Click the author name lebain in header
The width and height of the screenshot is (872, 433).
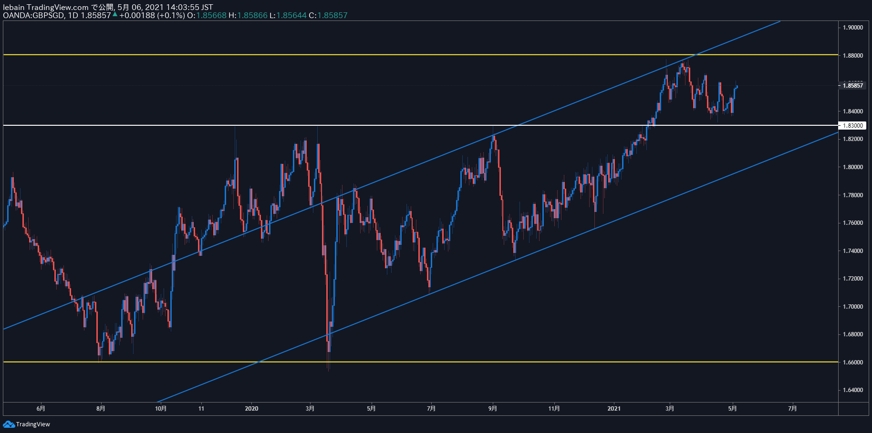14,7
